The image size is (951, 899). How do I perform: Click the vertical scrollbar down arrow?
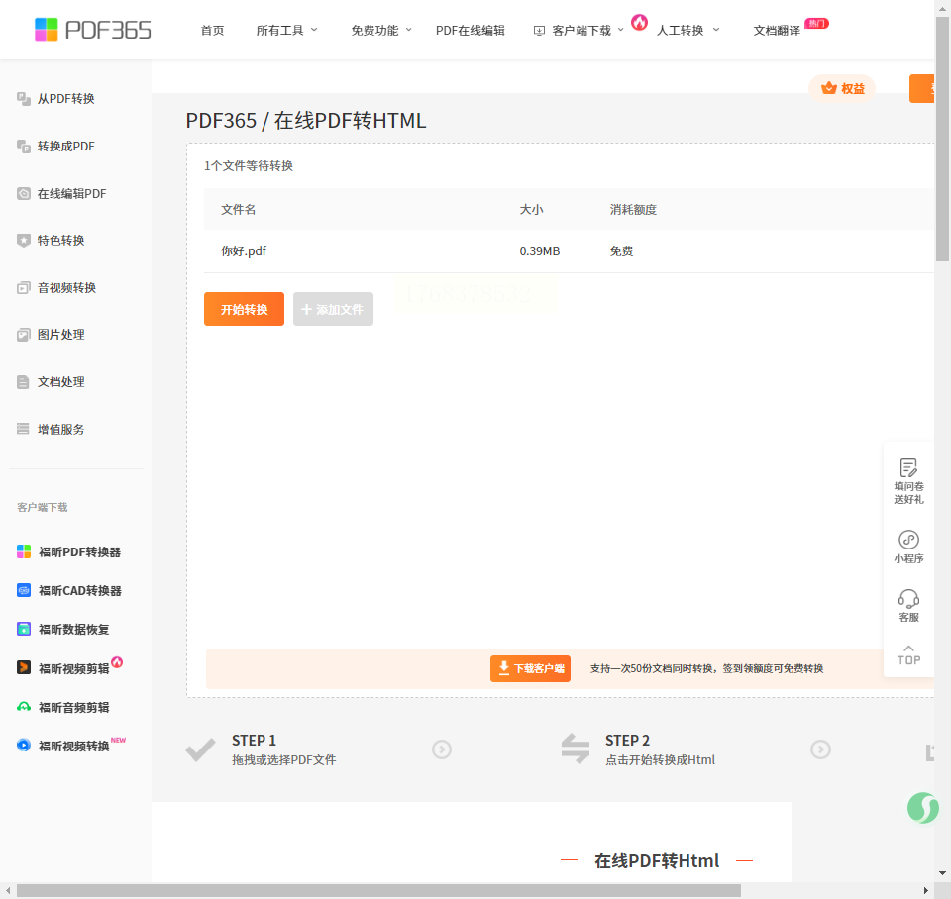(x=942, y=873)
